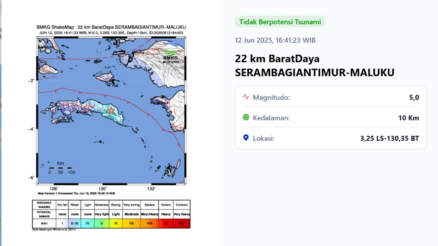Click the Very strong legend cell

[131, 205]
